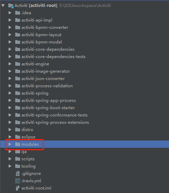Click the activiti-root.iml file icon
The image size is (169, 193).
[x=18, y=188]
